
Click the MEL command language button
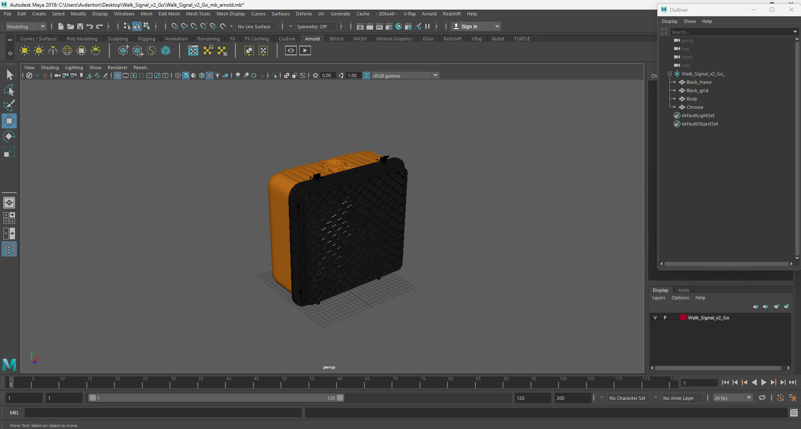coord(15,413)
